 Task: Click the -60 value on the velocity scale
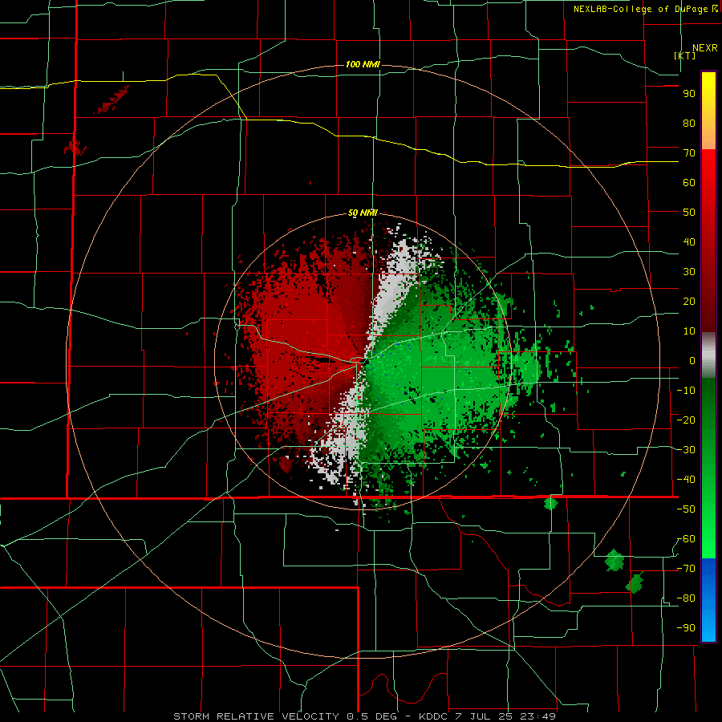tap(686, 539)
